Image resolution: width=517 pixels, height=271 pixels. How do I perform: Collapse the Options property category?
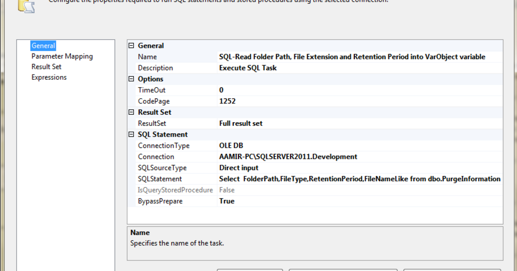coord(131,79)
